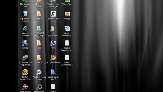Select the Dibujo image file
The image size is (163, 92).
67,14
